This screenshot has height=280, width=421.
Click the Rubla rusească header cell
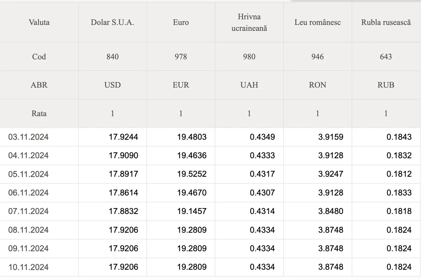(386, 22)
